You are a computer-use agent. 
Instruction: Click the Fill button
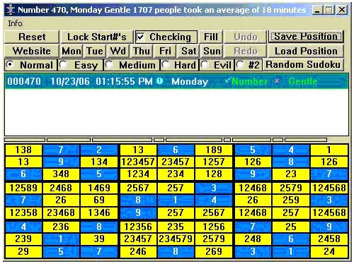point(211,37)
